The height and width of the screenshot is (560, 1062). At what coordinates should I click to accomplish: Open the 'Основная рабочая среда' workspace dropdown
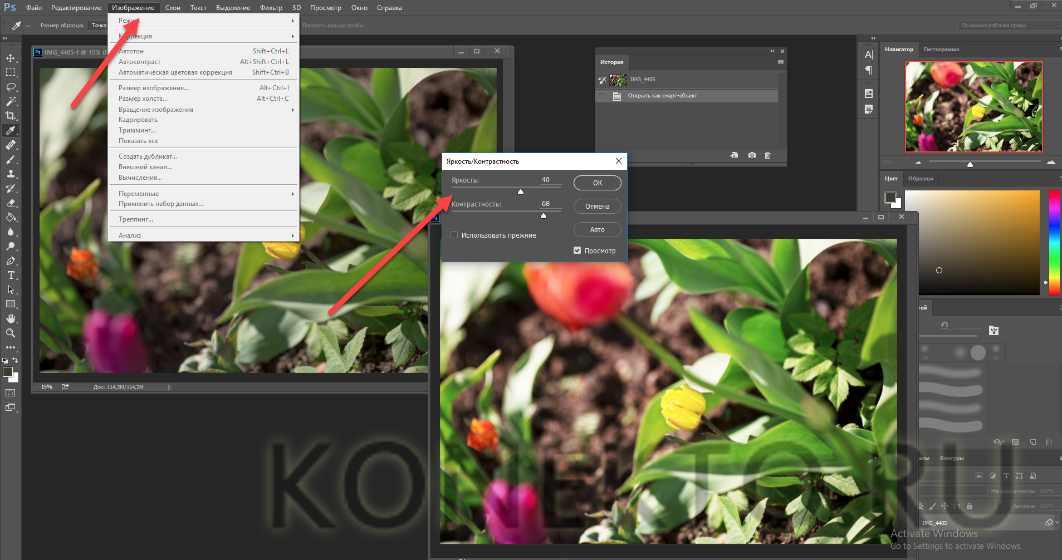point(1009,26)
